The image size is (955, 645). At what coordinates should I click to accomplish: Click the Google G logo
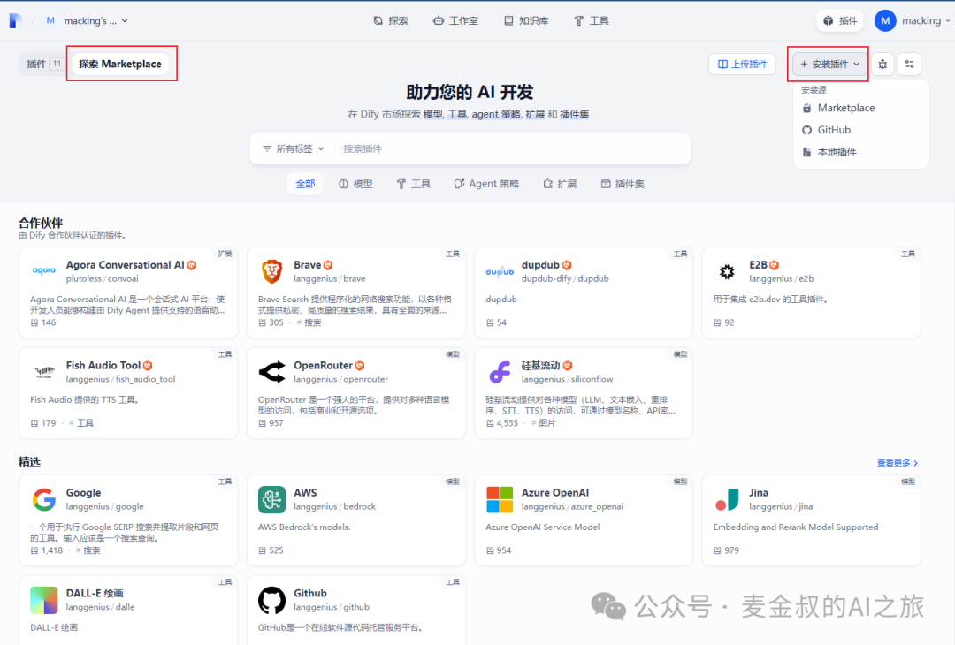[x=44, y=499]
